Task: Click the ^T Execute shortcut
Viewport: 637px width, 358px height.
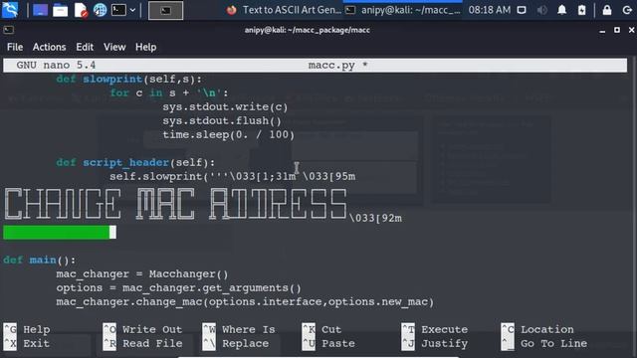Action: pos(435,329)
